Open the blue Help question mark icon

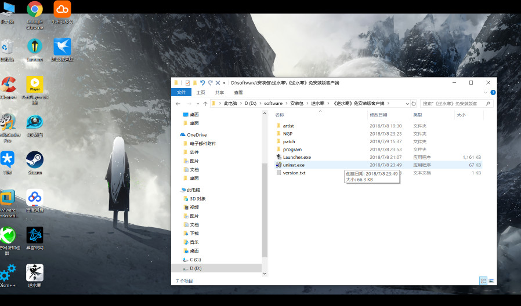[x=493, y=93]
